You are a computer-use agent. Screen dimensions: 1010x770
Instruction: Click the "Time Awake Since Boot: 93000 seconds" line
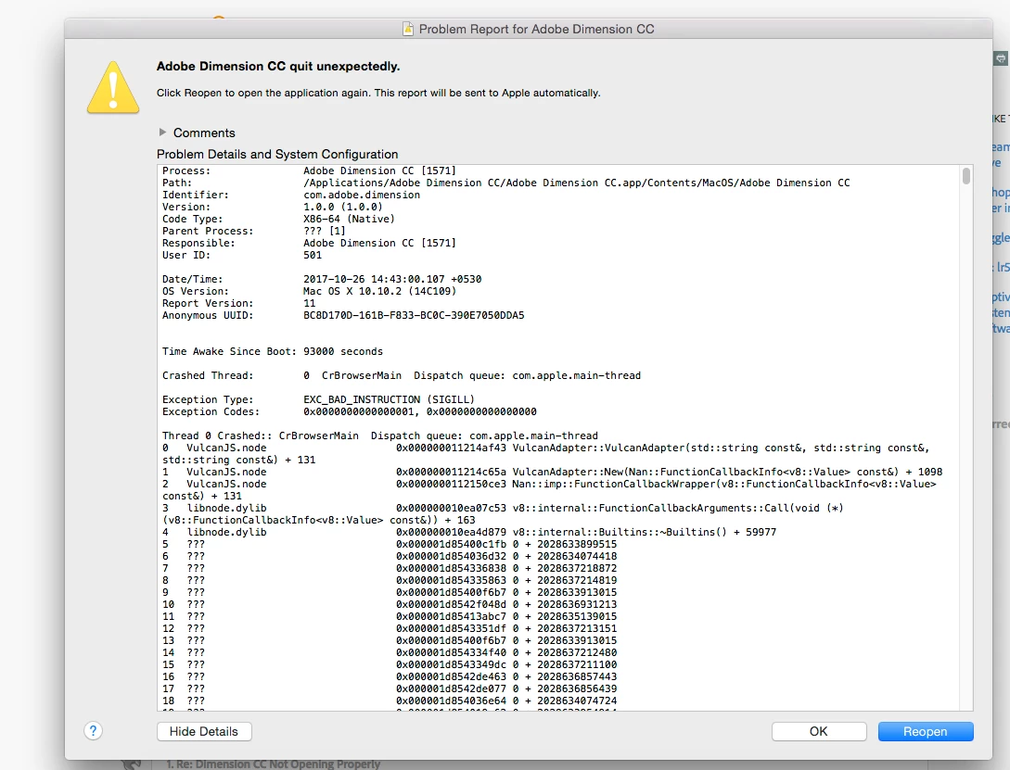273,351
